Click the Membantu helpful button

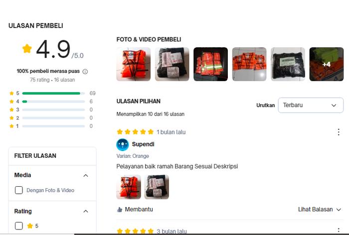tap(135, 210)
